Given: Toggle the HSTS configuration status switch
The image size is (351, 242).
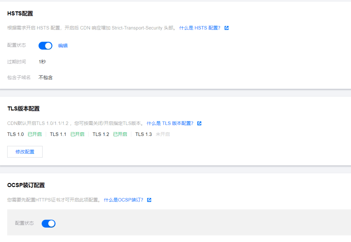Looking at the screenshot, I should tap(46, 46).
